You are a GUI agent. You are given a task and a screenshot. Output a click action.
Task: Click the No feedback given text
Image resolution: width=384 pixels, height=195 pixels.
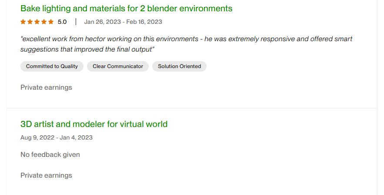click(x=50, y=155)
